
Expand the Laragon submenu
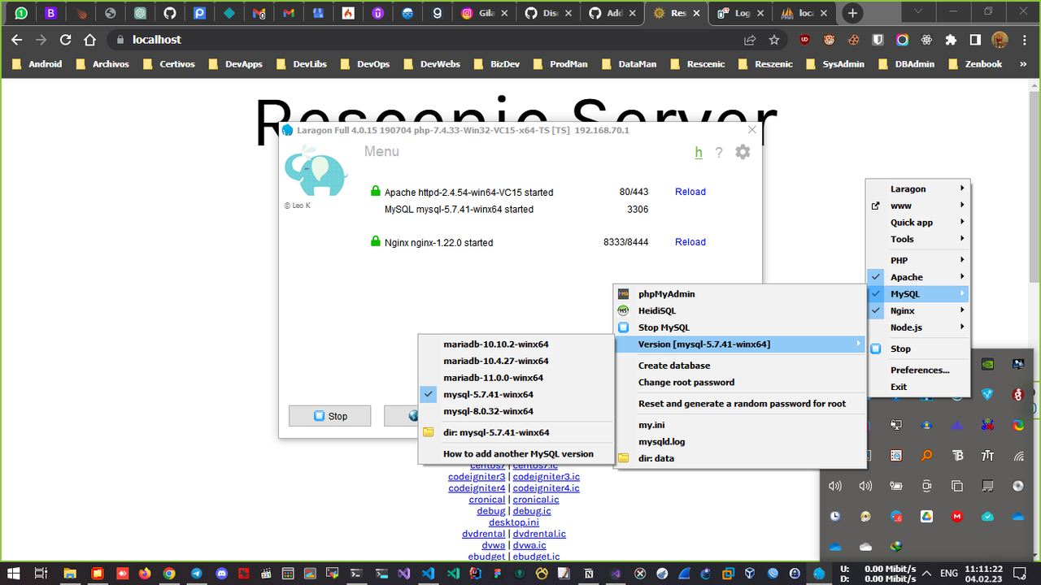point(918,188)
